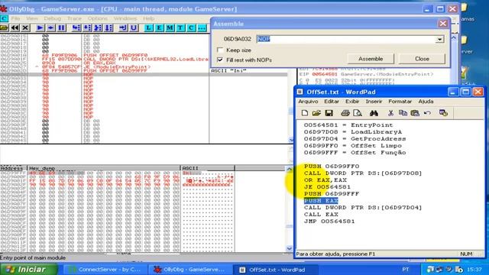The image size is (489, 275).
Task: Show Executable modules via E icon
Action: point(159,27)
